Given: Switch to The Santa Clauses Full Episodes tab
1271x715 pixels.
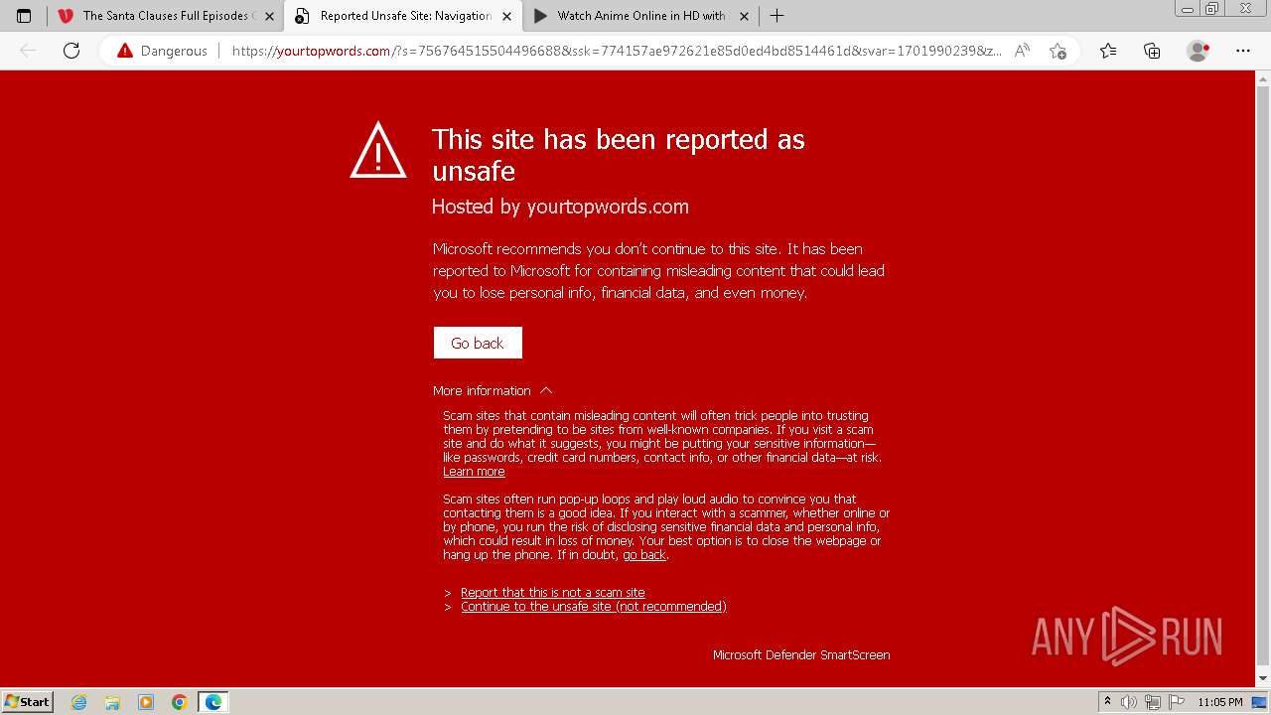Looking at the screenshot, I should pyautogui.click(x=165, y=16).
